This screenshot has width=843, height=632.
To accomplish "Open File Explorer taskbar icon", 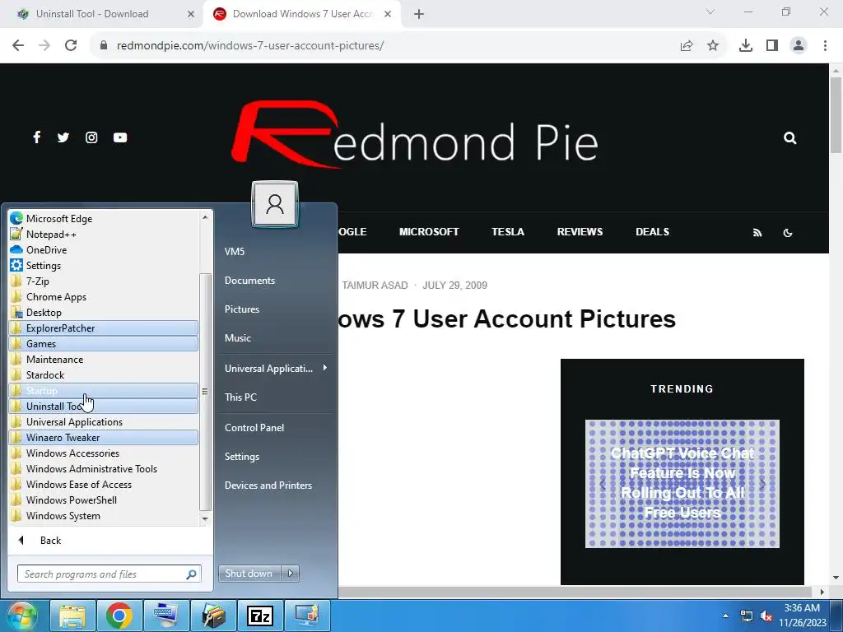I will pos(72,616).
